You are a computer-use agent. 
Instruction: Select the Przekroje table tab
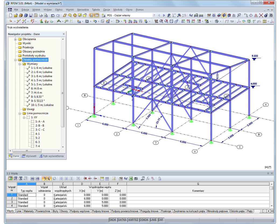pos(166,211)
